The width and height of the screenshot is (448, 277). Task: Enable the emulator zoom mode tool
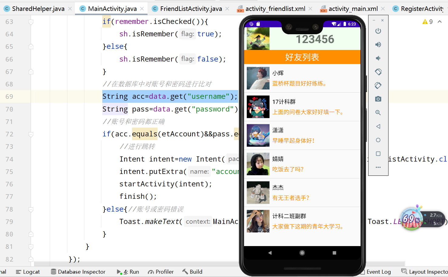pos(378,112)
